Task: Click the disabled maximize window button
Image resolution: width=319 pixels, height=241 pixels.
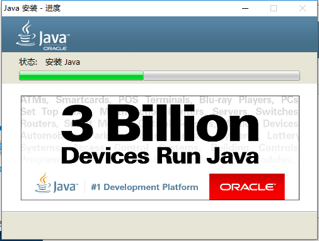Action: [274, 8]
